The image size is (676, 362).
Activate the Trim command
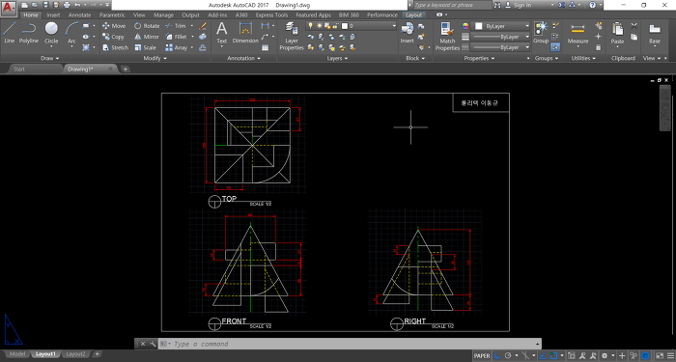coord(176,26)
